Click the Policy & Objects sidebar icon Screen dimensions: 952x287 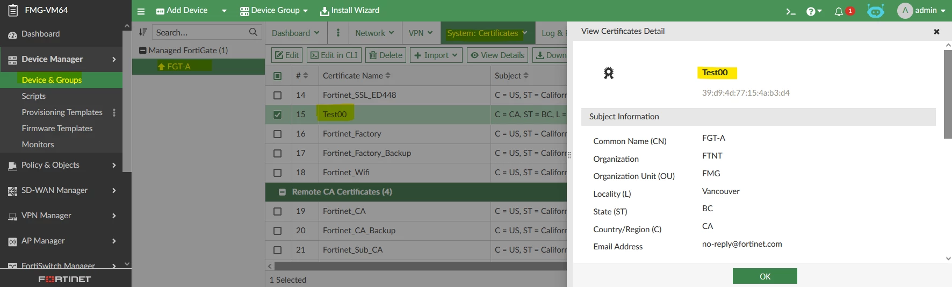click(12, 166)
